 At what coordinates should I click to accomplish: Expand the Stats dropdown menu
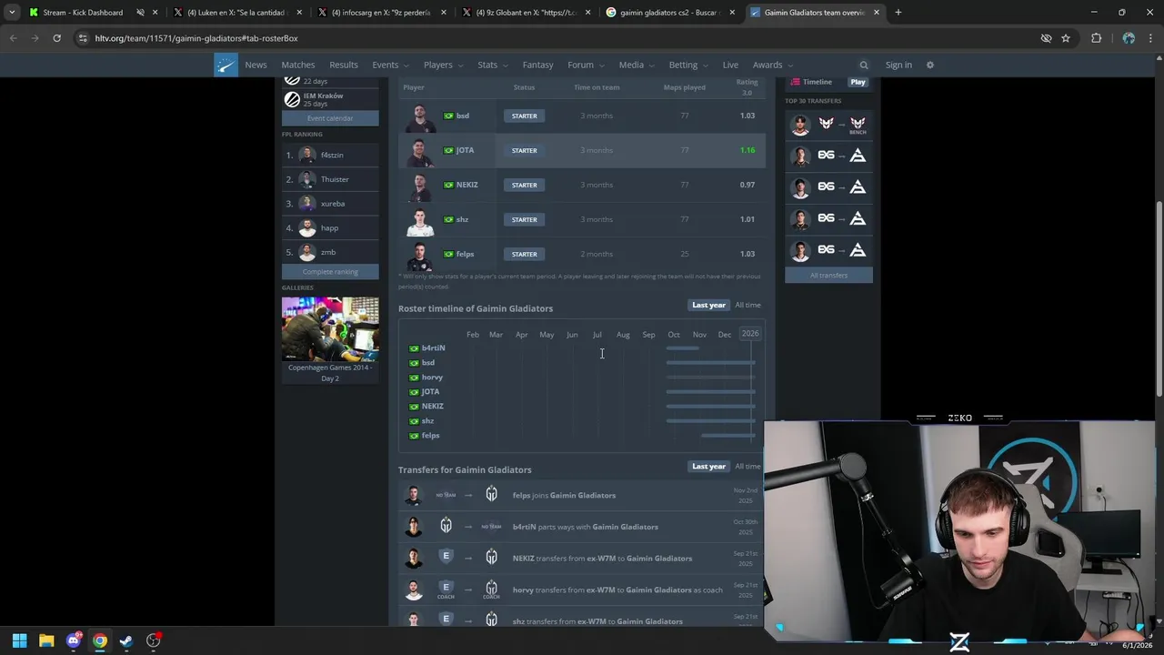point(493,65)
